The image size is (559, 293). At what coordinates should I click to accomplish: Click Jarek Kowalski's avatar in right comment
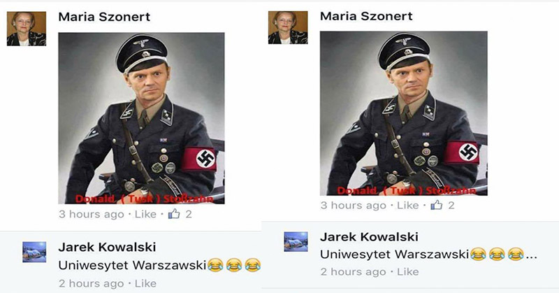(296, 242)
